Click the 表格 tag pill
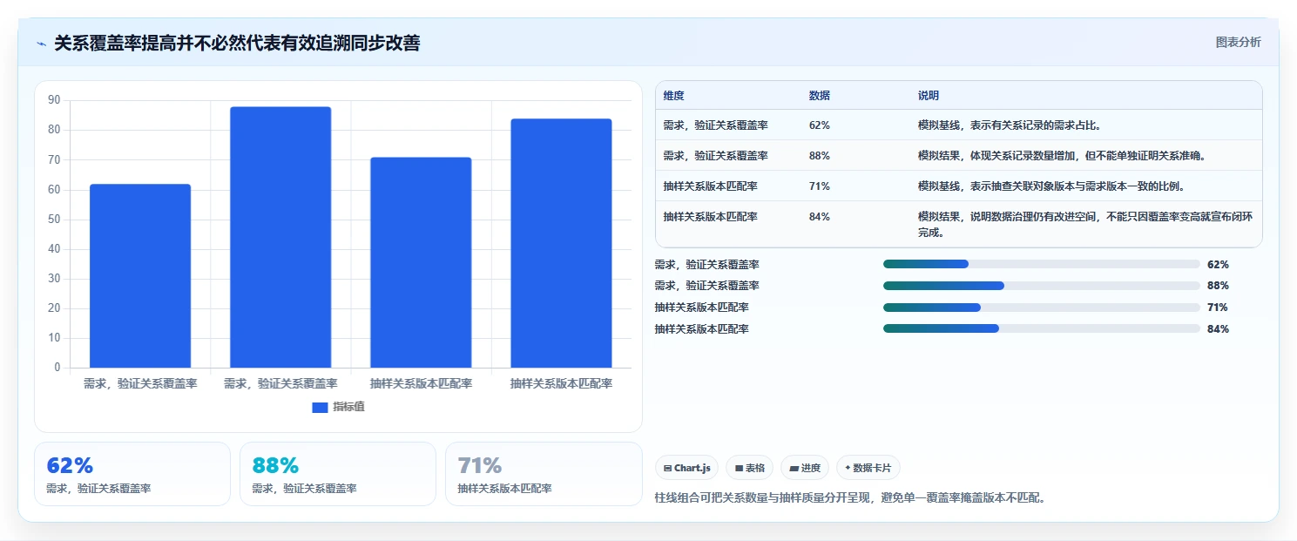The width and height of the screenshot is (1297, 541). pyautogui.click(x=749, y=468)
